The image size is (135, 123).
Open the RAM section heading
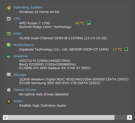17,34
